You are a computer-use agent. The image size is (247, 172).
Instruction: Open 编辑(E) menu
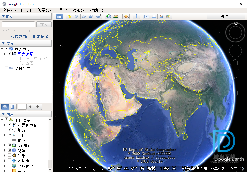27,10
